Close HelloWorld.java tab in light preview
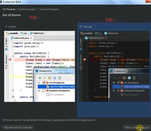Image resolution: width=151 pixels, height=131 pixels. tap(31, 38)
